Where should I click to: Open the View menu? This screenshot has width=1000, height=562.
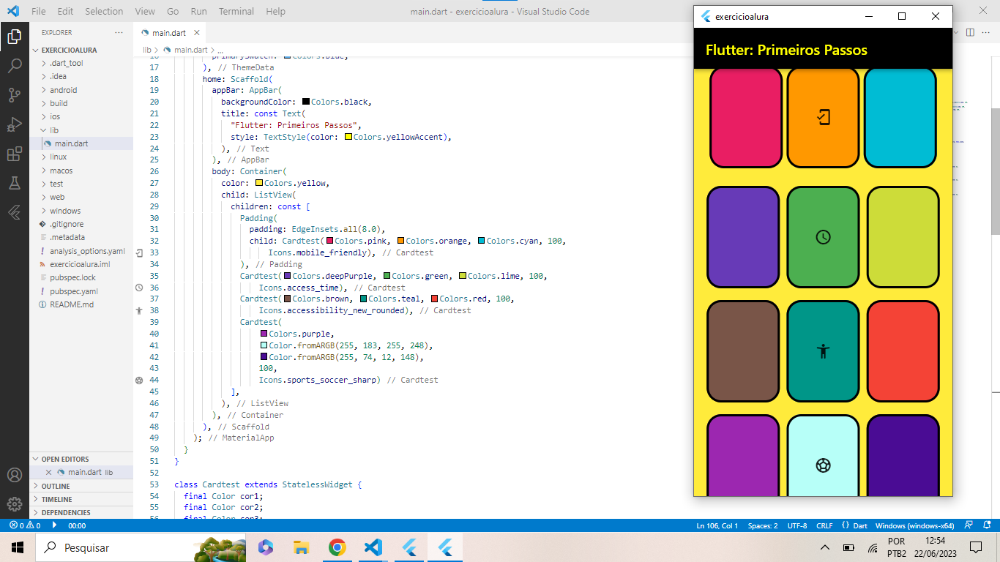click(145, 11)
